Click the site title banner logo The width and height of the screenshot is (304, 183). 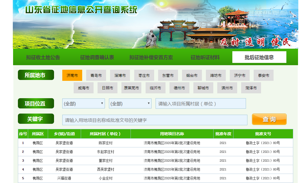point(81,10)
